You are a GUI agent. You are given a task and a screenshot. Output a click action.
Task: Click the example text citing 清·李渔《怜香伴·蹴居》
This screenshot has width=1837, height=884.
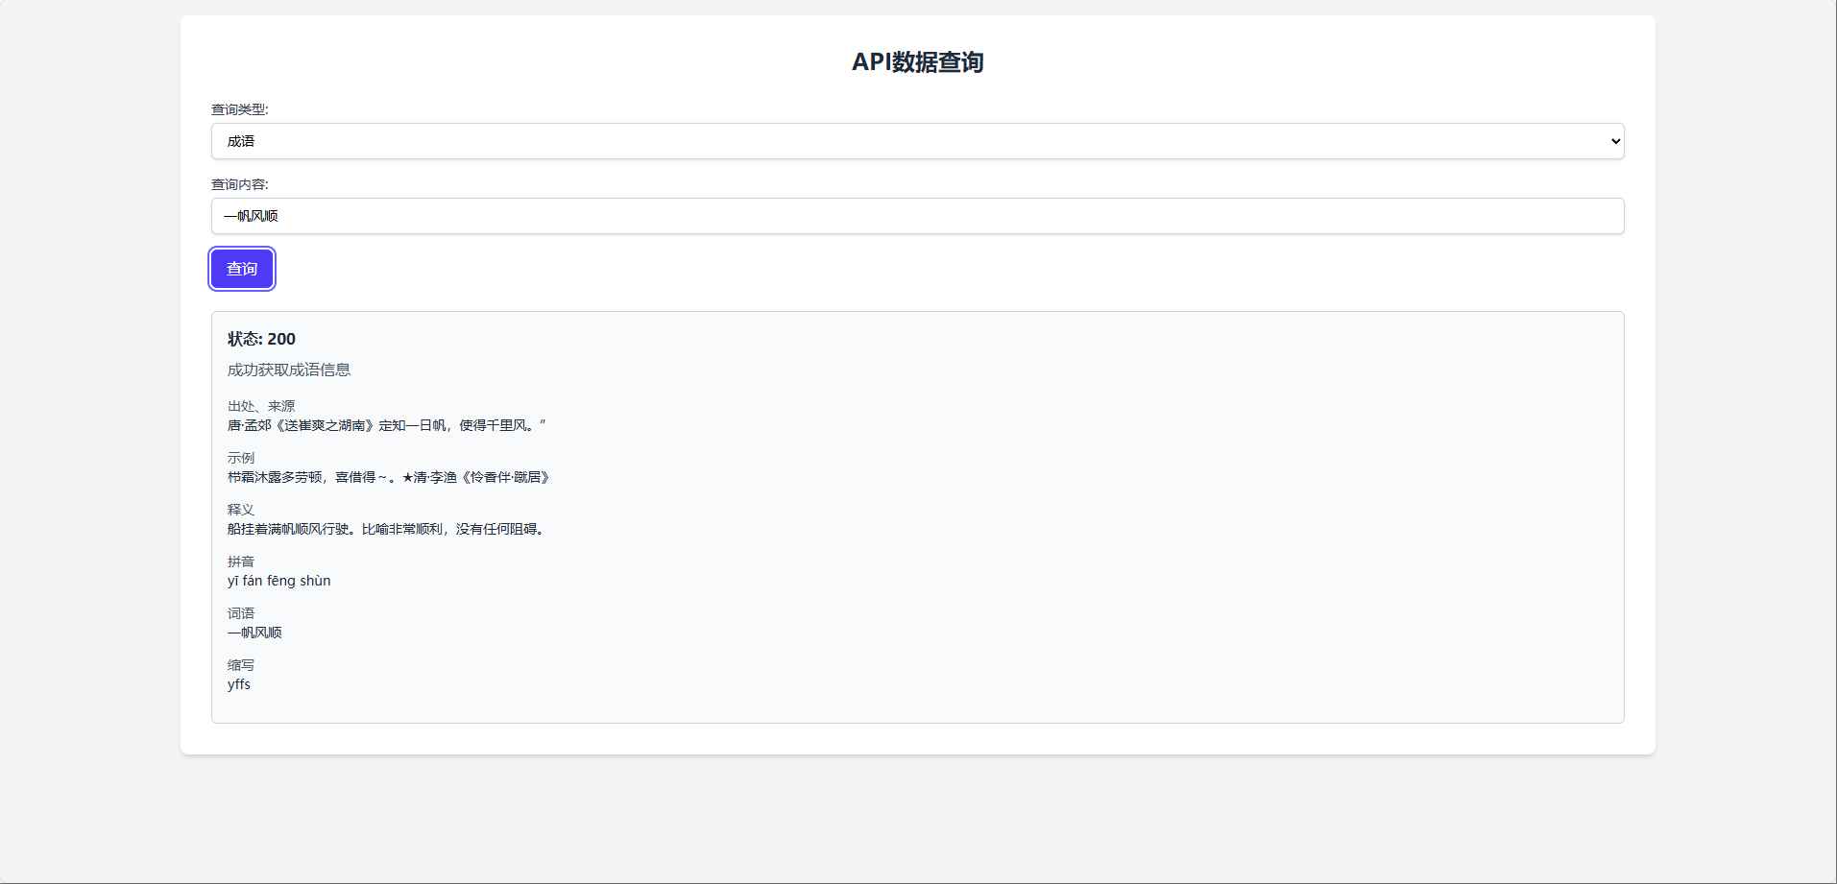[389, 477]
